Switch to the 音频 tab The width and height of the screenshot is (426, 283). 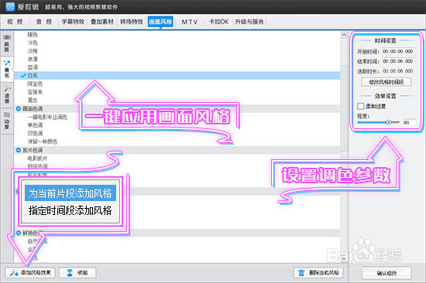tap(44, 22)
